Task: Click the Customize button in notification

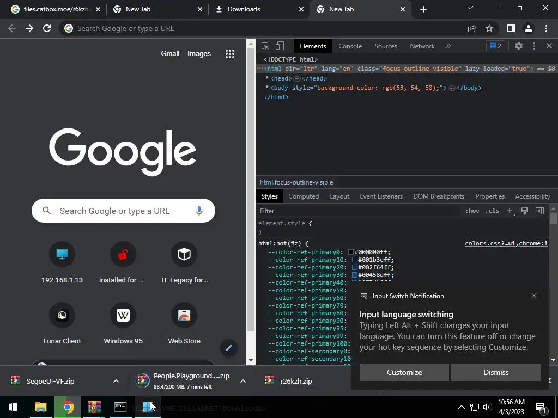Action: 404,372
